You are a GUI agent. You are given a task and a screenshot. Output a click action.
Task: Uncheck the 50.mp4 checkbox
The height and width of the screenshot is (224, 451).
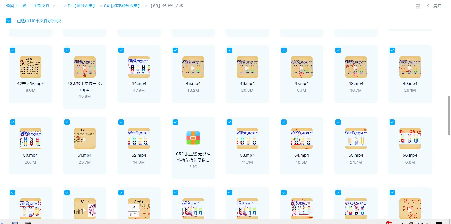click(13, 122)
